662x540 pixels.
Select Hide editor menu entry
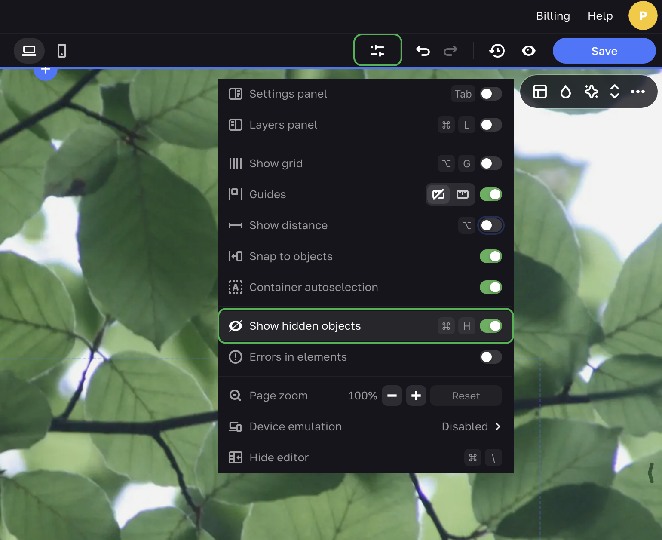click(x=279, y=457)
